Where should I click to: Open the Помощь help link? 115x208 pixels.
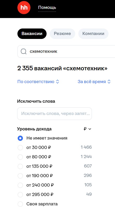47,8
